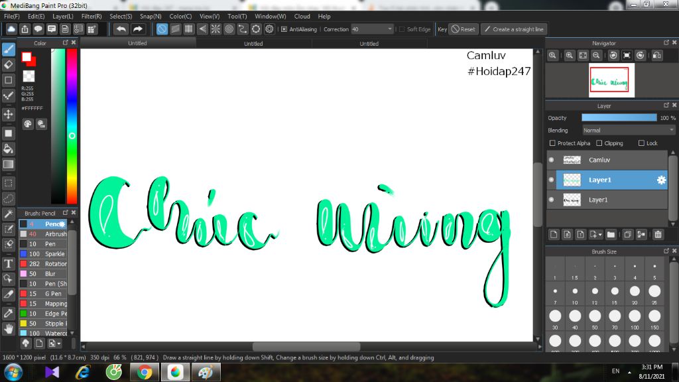Click the cloud icon in toolbar

coord(11,29)
